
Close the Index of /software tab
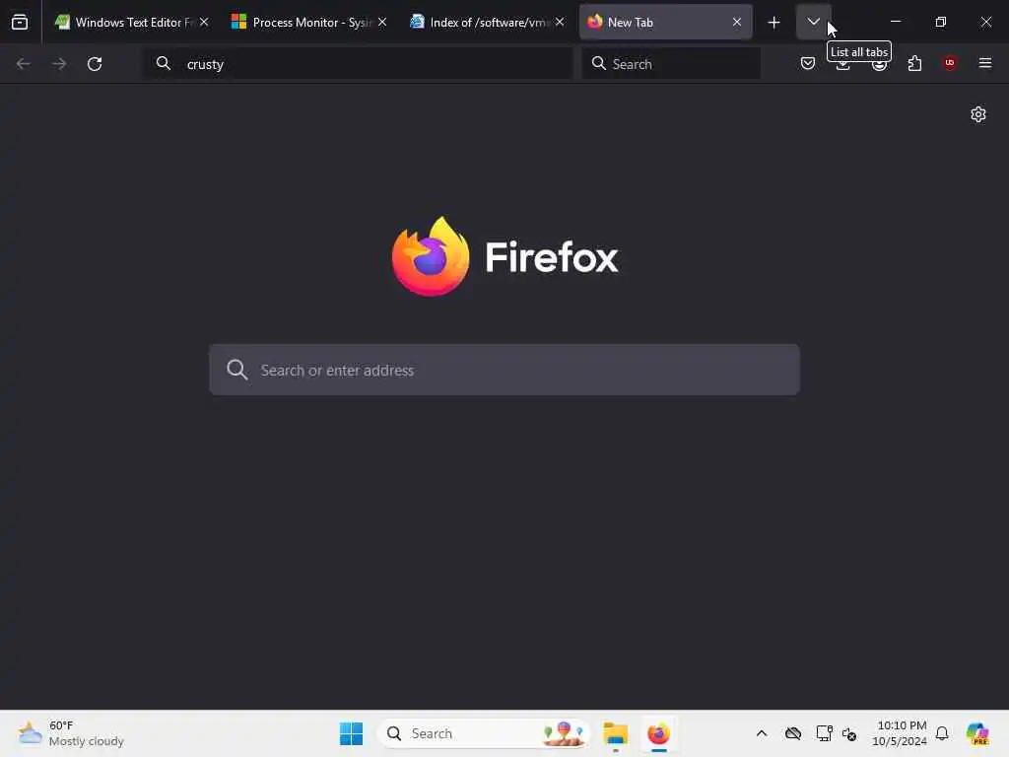pyautogui.click(x=560, y=23)
